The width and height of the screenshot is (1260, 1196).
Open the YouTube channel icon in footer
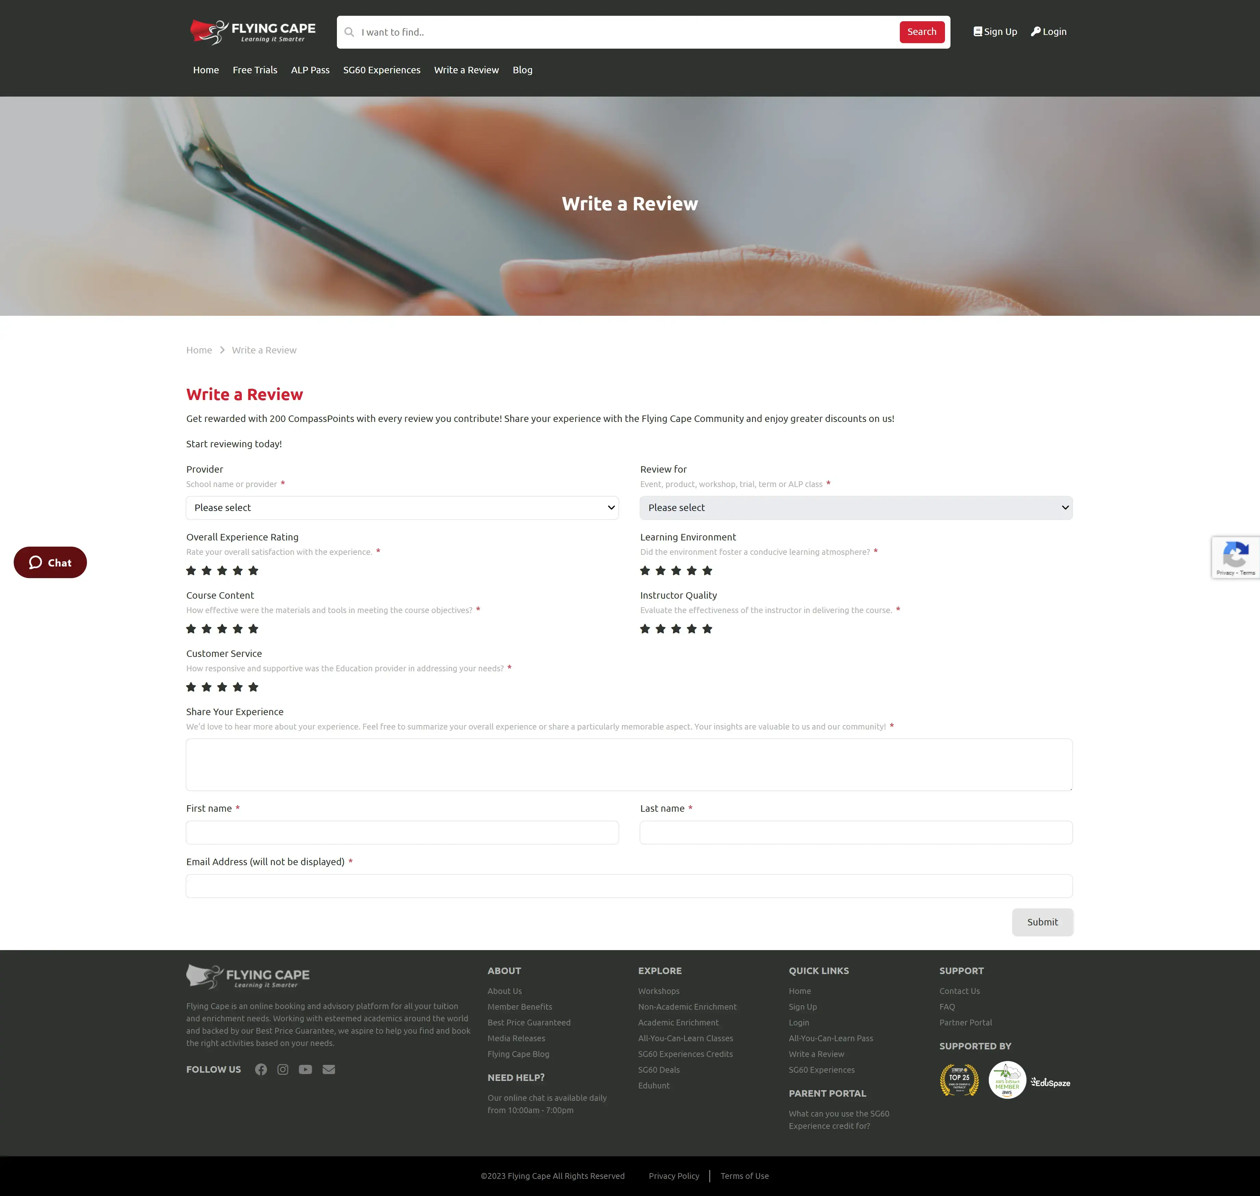[305, 1069]
